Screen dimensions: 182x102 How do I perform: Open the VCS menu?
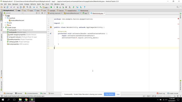(x=52, y=4)
